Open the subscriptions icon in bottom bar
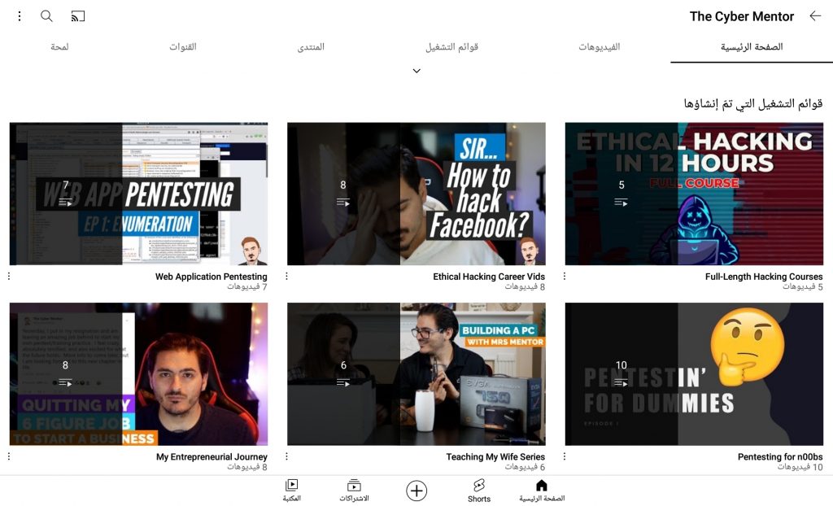 [354, 491]
